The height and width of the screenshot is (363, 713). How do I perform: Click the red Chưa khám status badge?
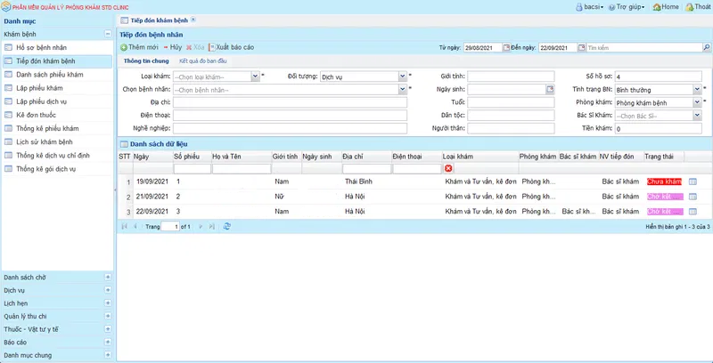tap(665, 181)
